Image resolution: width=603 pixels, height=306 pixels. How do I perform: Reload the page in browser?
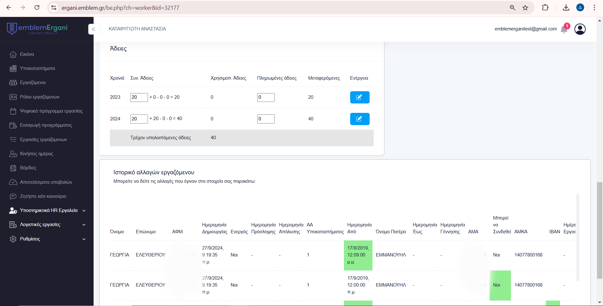coord(37,8)
